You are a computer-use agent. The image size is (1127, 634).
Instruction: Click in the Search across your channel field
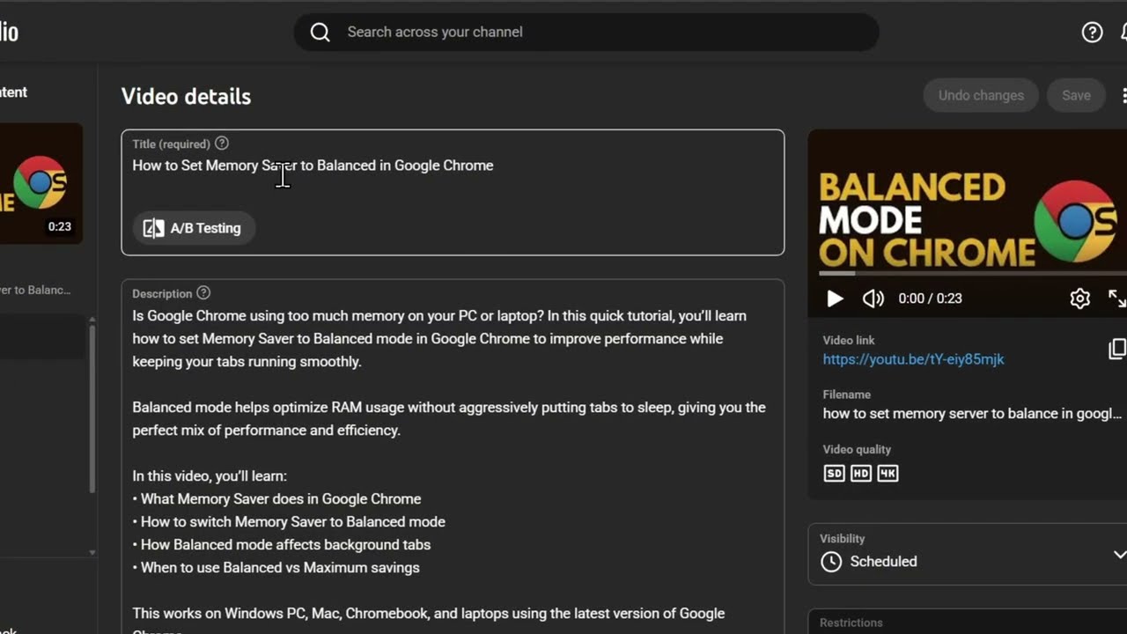[586, 33]
